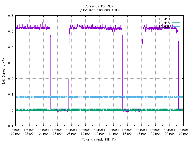Click the 0.4 y-axis tick label
The width and height of the screenshot is (189, 142).
(x=11, y=47)
